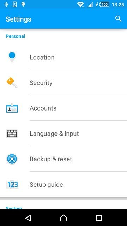This screenshot has height=226, width=127.
Task: Open Accounts settings
Action: click(64, 108)
